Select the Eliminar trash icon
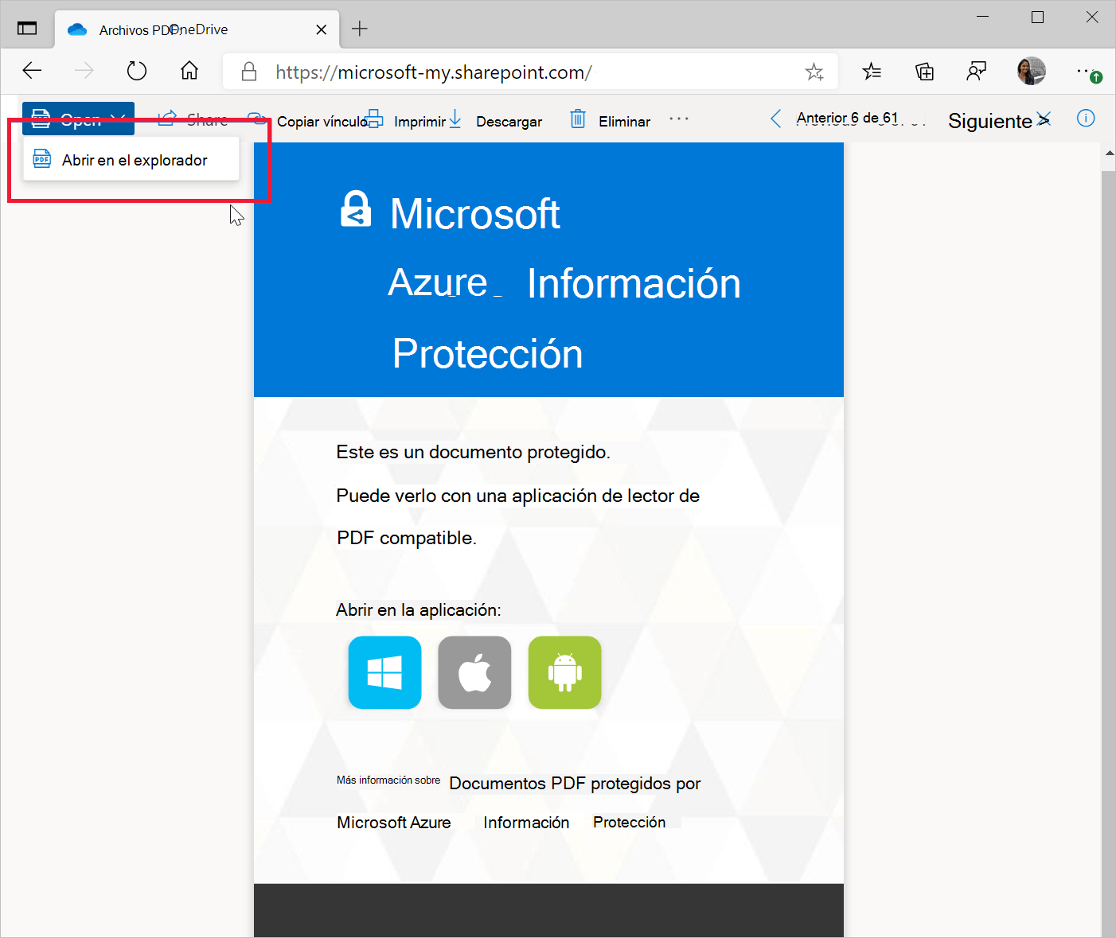 tap(577, 119)
